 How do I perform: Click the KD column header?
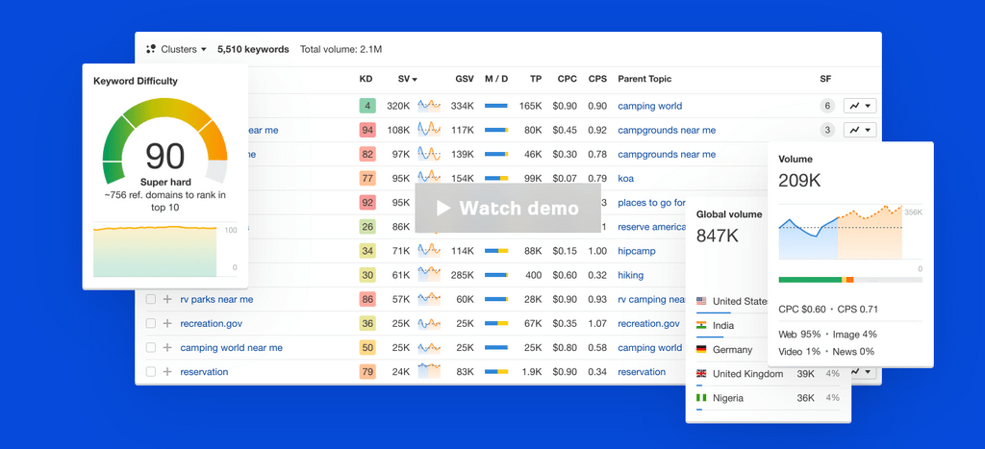(x=366, y=79)
